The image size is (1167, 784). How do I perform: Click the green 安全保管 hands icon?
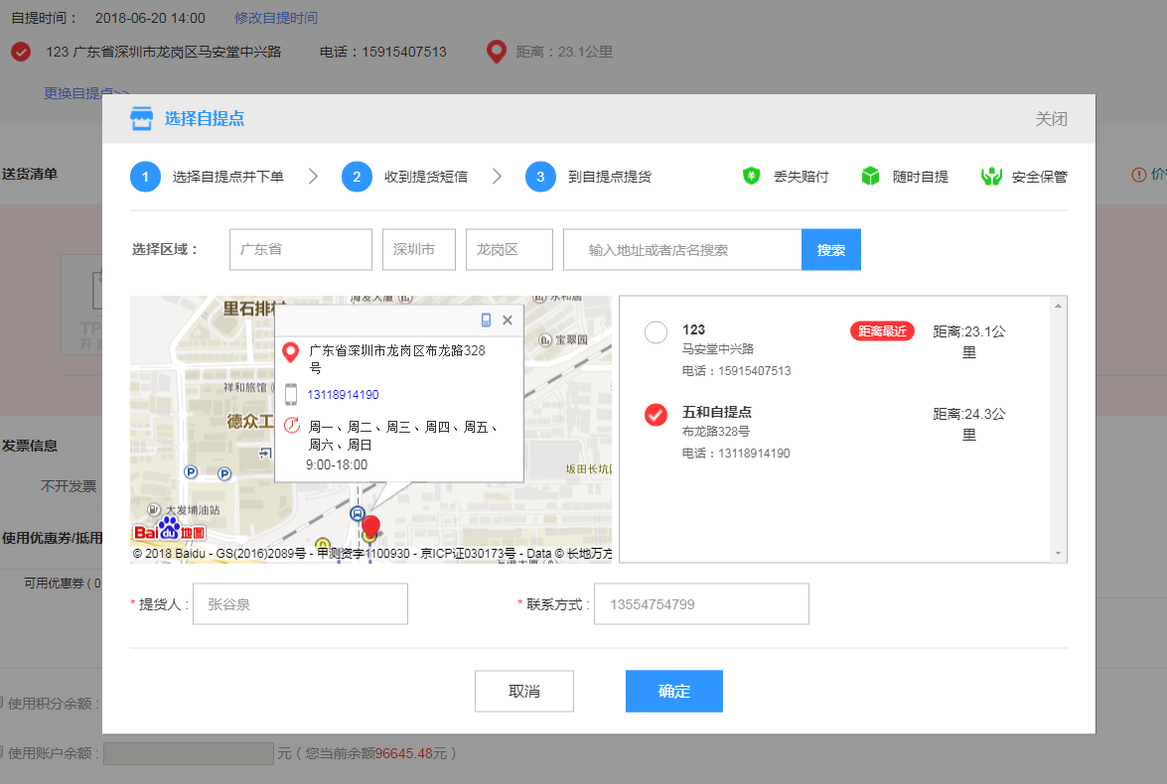(x=990, y=177)
